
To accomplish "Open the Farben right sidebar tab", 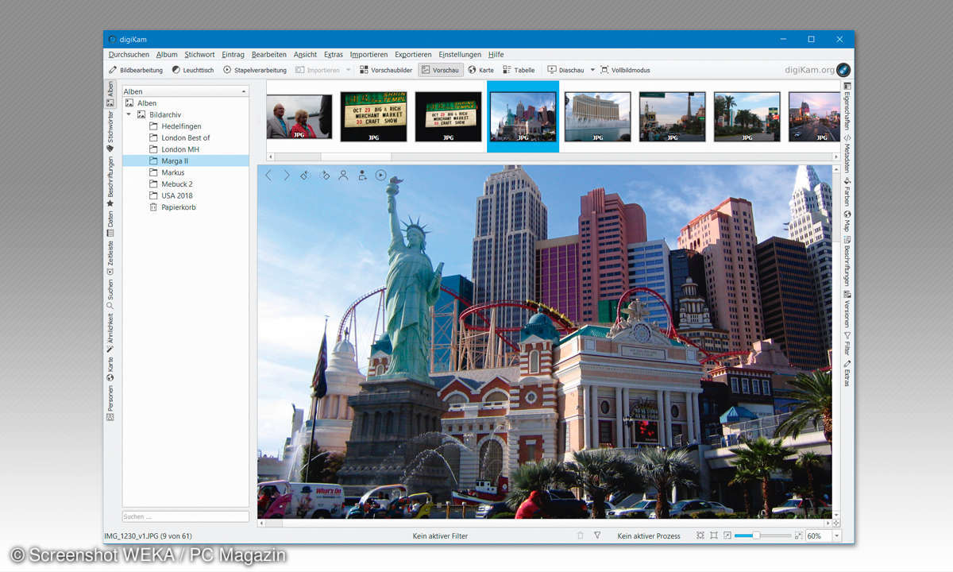I will [x=847, y=191].
